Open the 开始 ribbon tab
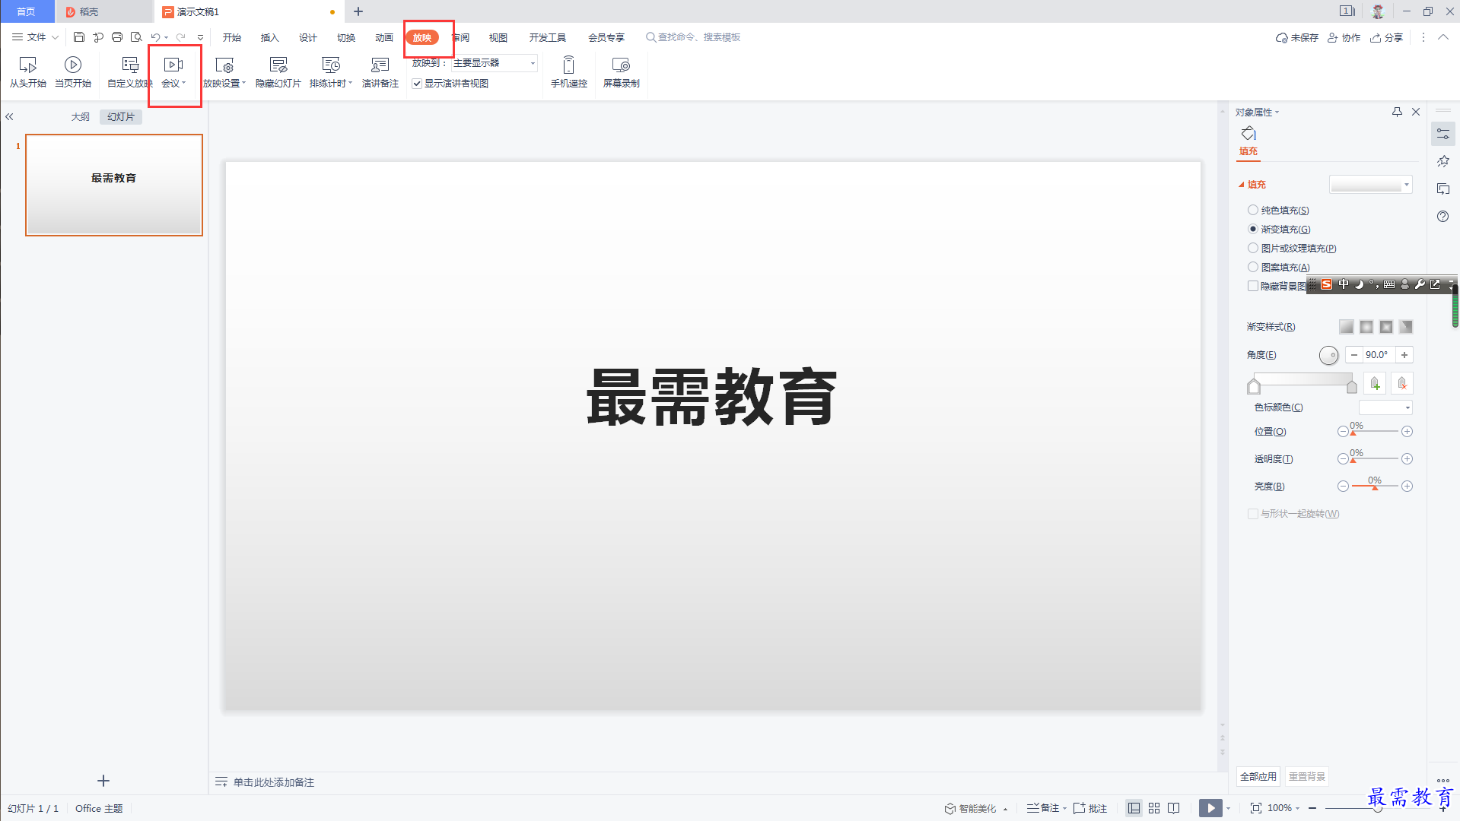 point(231,37)
